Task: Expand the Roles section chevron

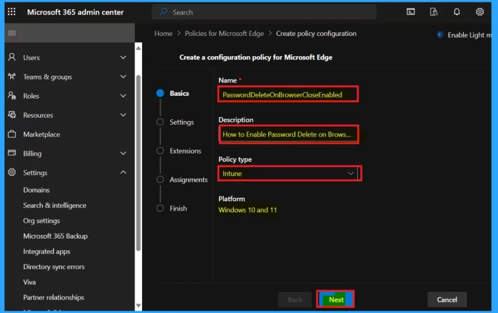Action: (123, 96)
